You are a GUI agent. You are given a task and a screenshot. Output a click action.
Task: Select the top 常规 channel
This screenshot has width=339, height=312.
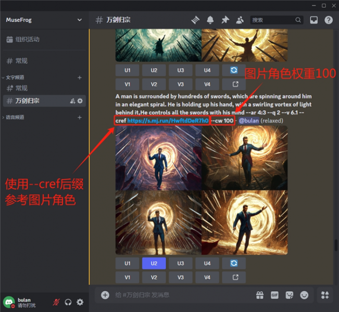click(44, 61)
